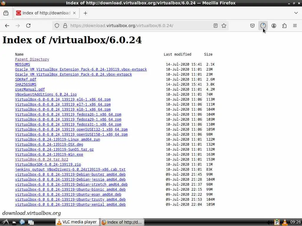Open the SHA256SUMS link
The image size is (302, 226).
pyautogui.click(x=26, y=84)
